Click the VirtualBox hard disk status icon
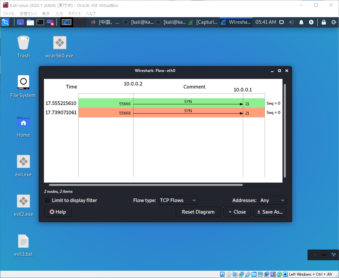The image size is (339, 278). pos(222,274)
